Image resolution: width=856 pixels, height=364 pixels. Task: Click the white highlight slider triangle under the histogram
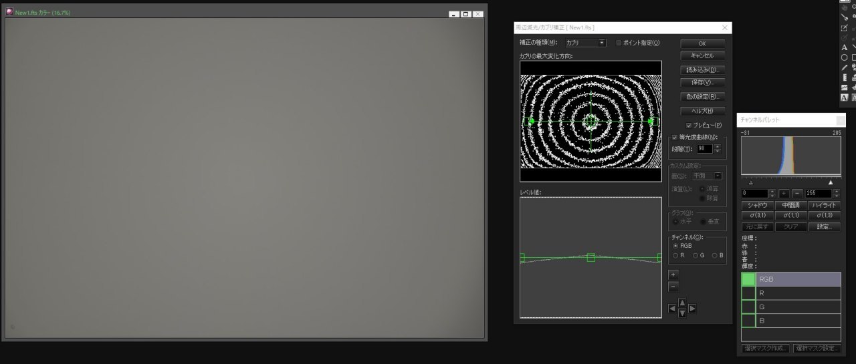(831, 182)
